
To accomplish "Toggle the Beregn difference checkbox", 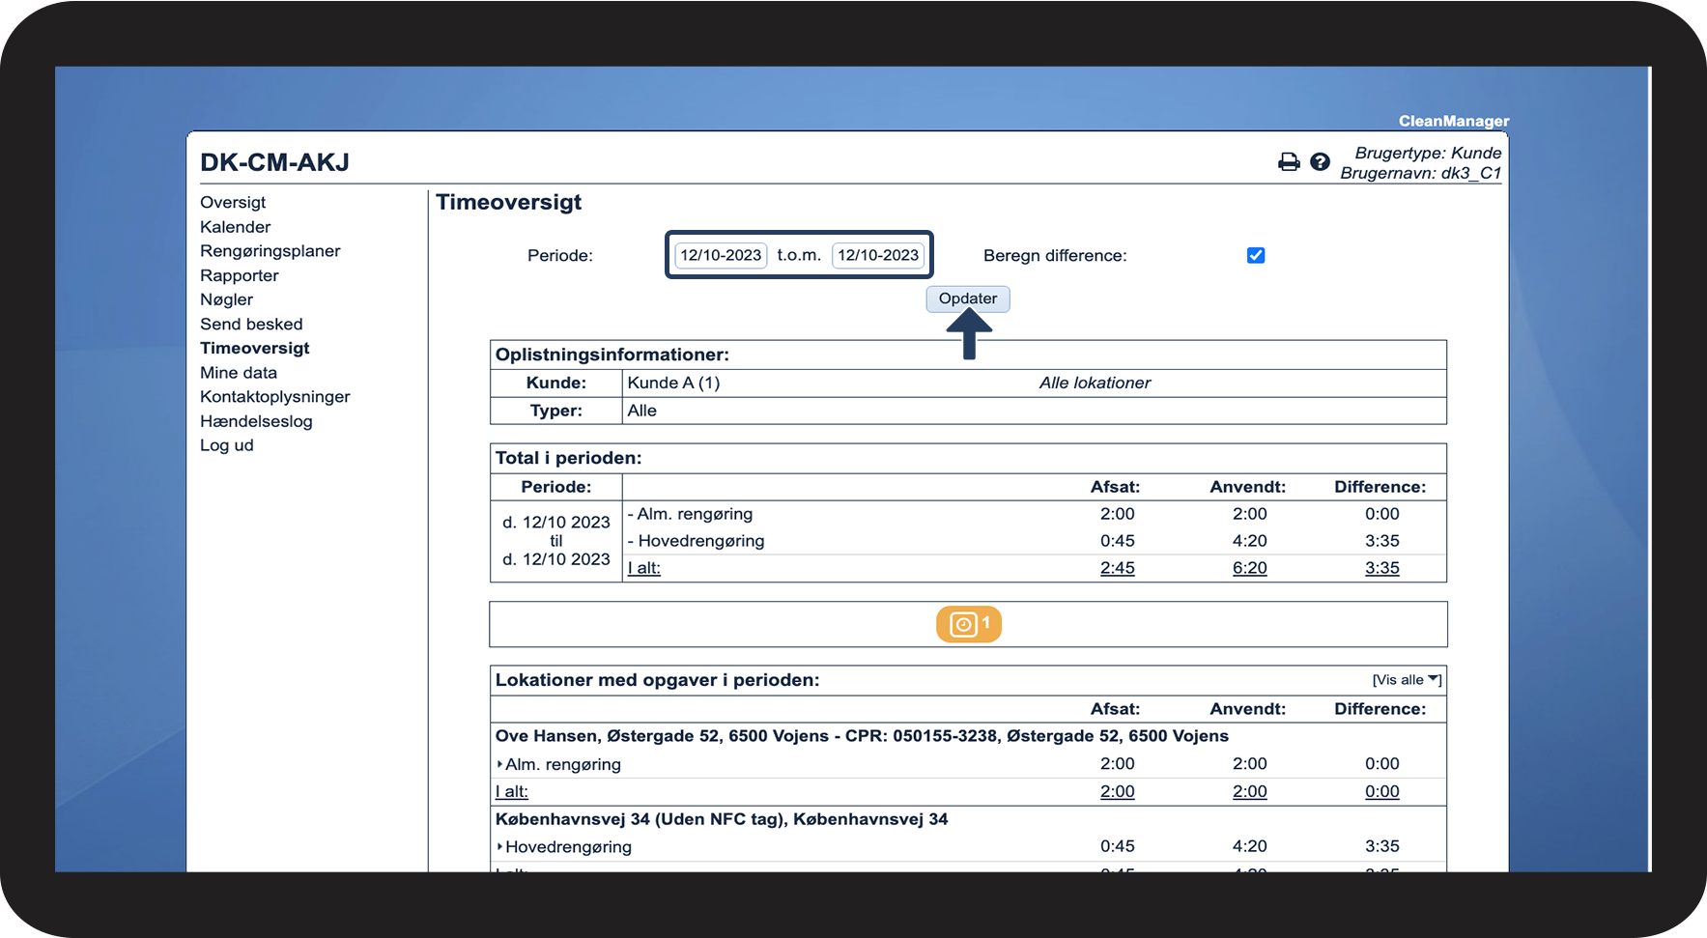I will tap(1256, 256).
